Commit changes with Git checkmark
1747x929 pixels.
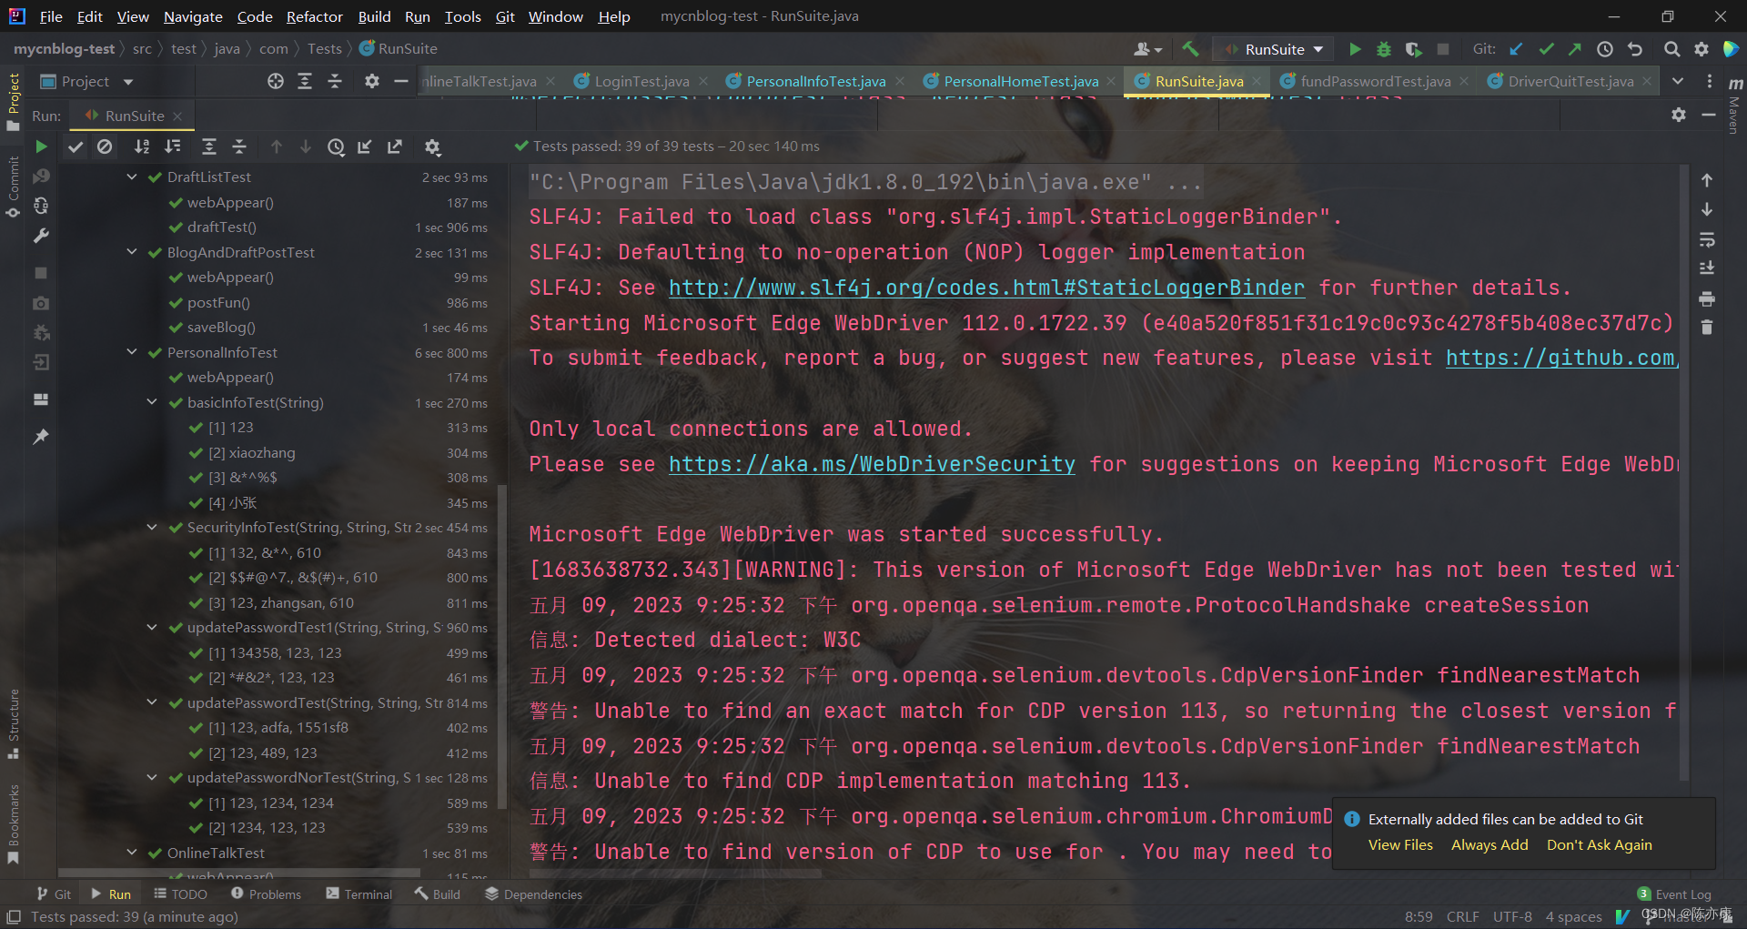pyautogui.click(x=1546, y=49)
